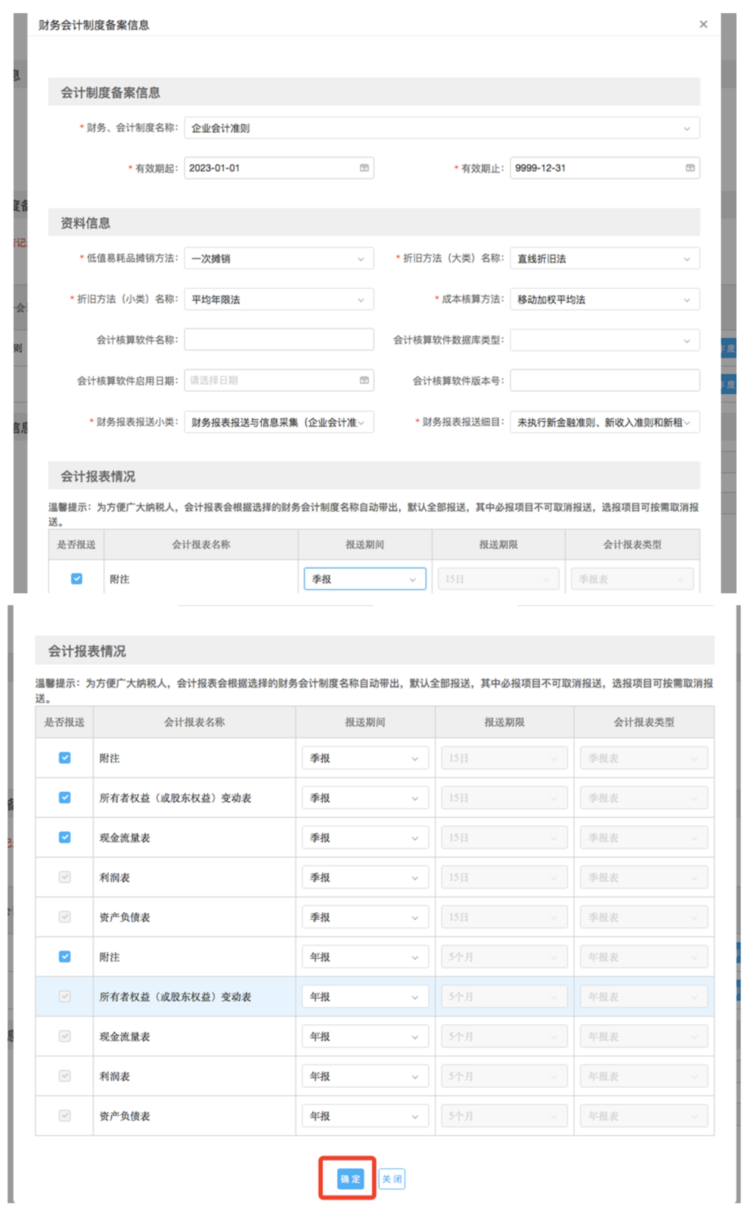Toggle checkbox for quarterly 所有者权益变动表 row

coord(64,797)
